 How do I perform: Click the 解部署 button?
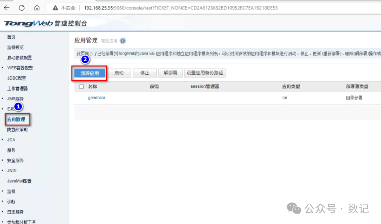pyautogui.click(x=170, y=73)
